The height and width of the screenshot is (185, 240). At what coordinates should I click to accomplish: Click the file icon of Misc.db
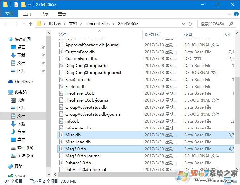[x=61, y=135]
